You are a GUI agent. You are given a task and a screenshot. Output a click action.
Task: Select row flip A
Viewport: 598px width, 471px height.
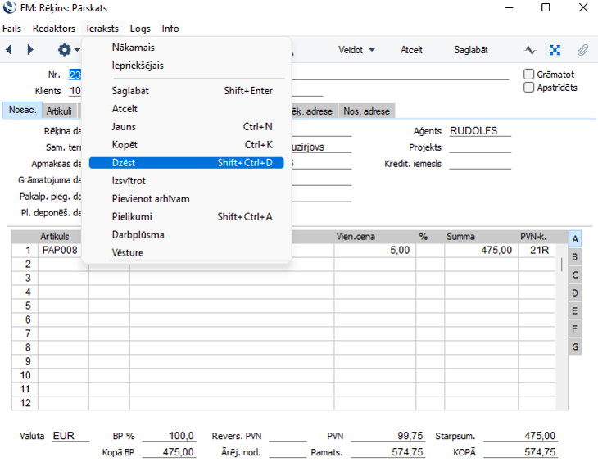click(x=575, y=239)
